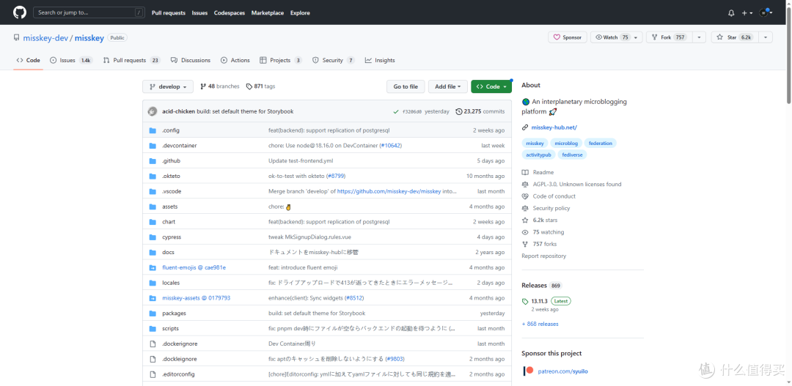Click the GitHub logo icon

tap(19, 12)
